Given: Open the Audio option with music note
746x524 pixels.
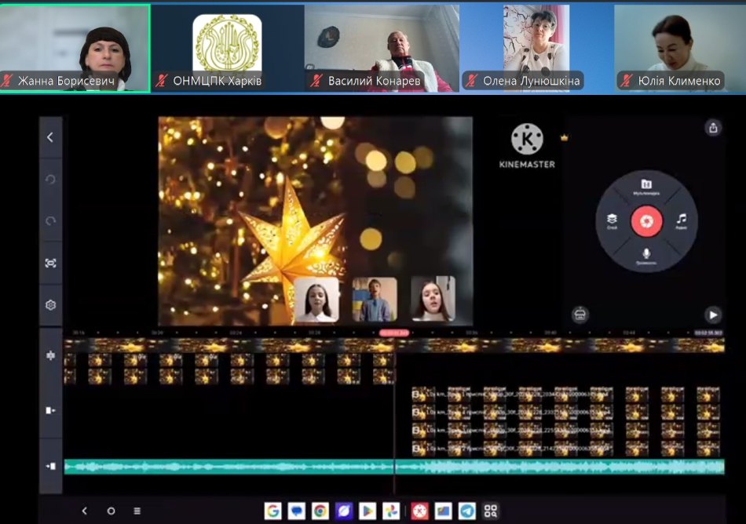Looking at the screenshot, I should [x=681, y=221].
